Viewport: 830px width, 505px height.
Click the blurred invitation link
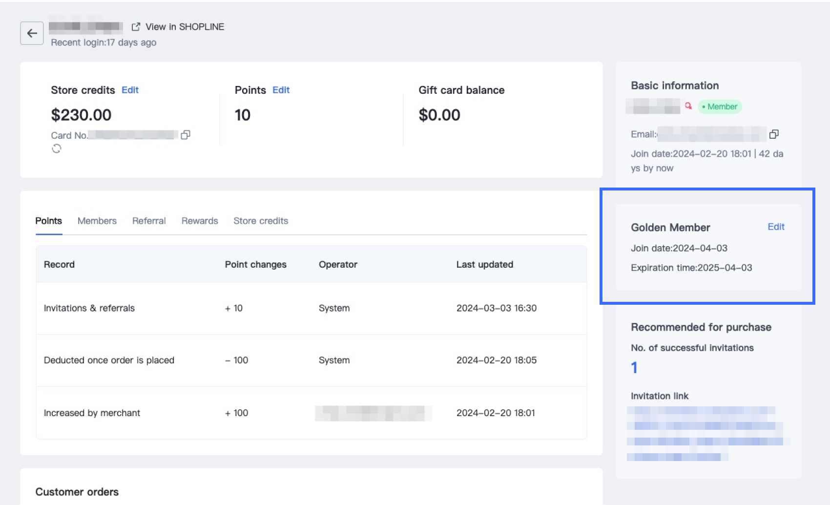(708, 433)
